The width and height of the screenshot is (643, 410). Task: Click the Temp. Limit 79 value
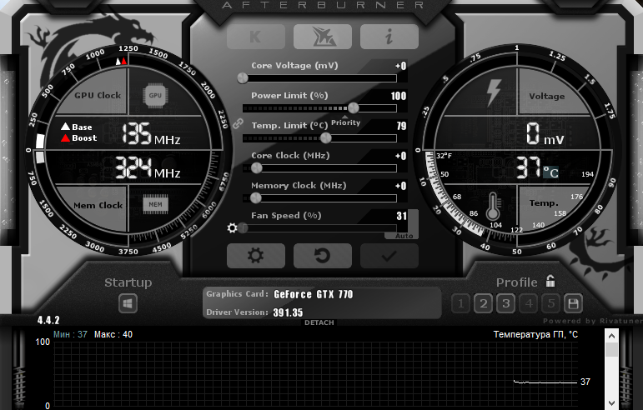pos(401,126)
